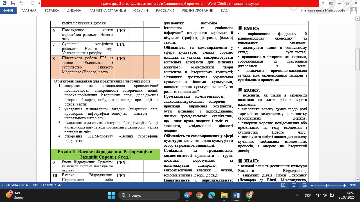Open Undo history dropdown arrow
Screen dimensions: 360x202
(x=26, y=3)
